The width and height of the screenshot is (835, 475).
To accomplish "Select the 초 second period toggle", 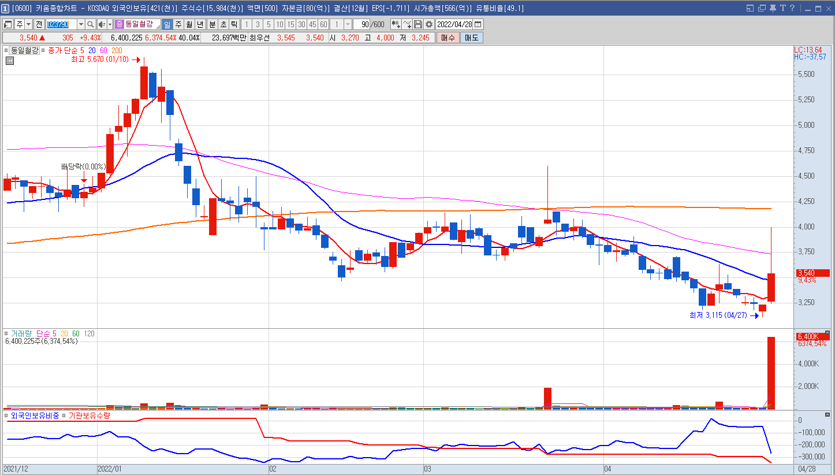I will tap(223, 24).
